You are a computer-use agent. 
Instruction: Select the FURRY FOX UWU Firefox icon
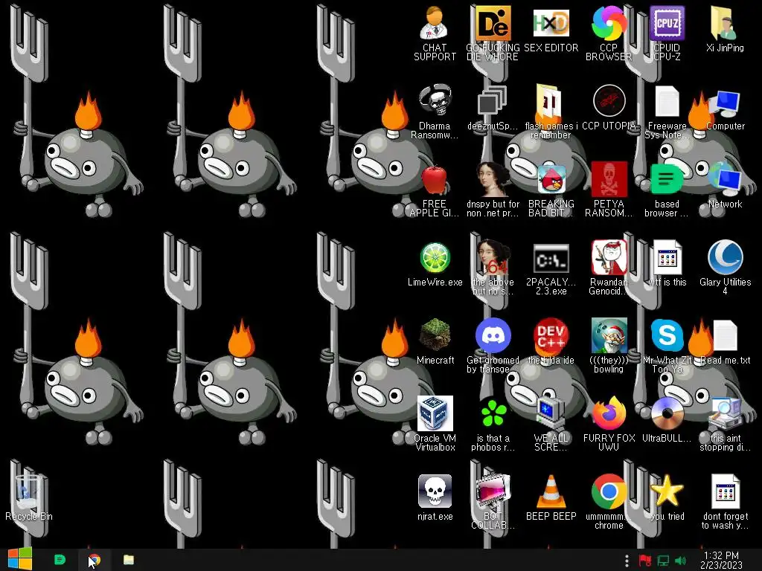coord(609,413)
